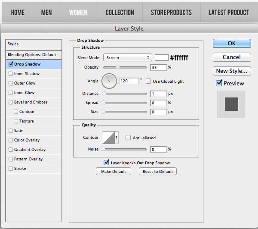Select the Styles list header
This screenshot has width=258, height=229.
pos(34,44)
